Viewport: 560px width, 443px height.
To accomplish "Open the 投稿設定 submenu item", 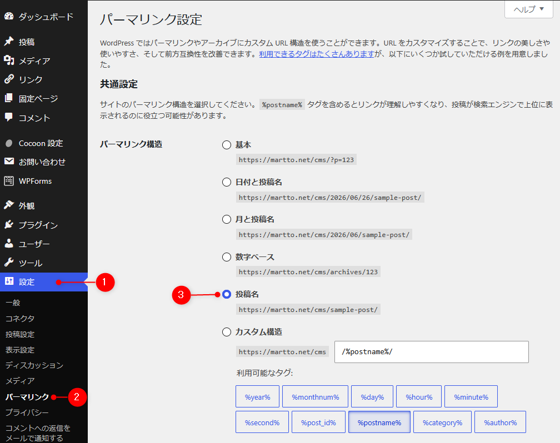I will (20, 334).
